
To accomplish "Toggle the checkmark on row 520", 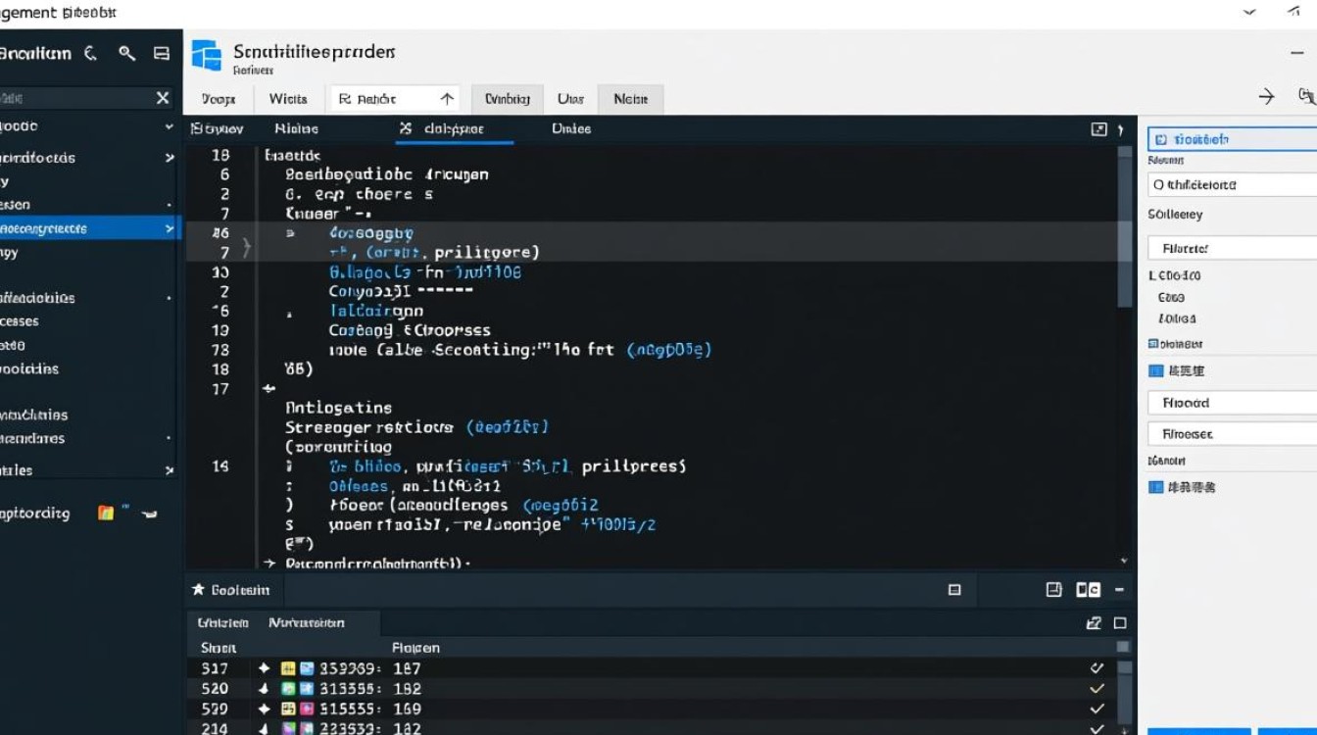I will point(1097,689).
